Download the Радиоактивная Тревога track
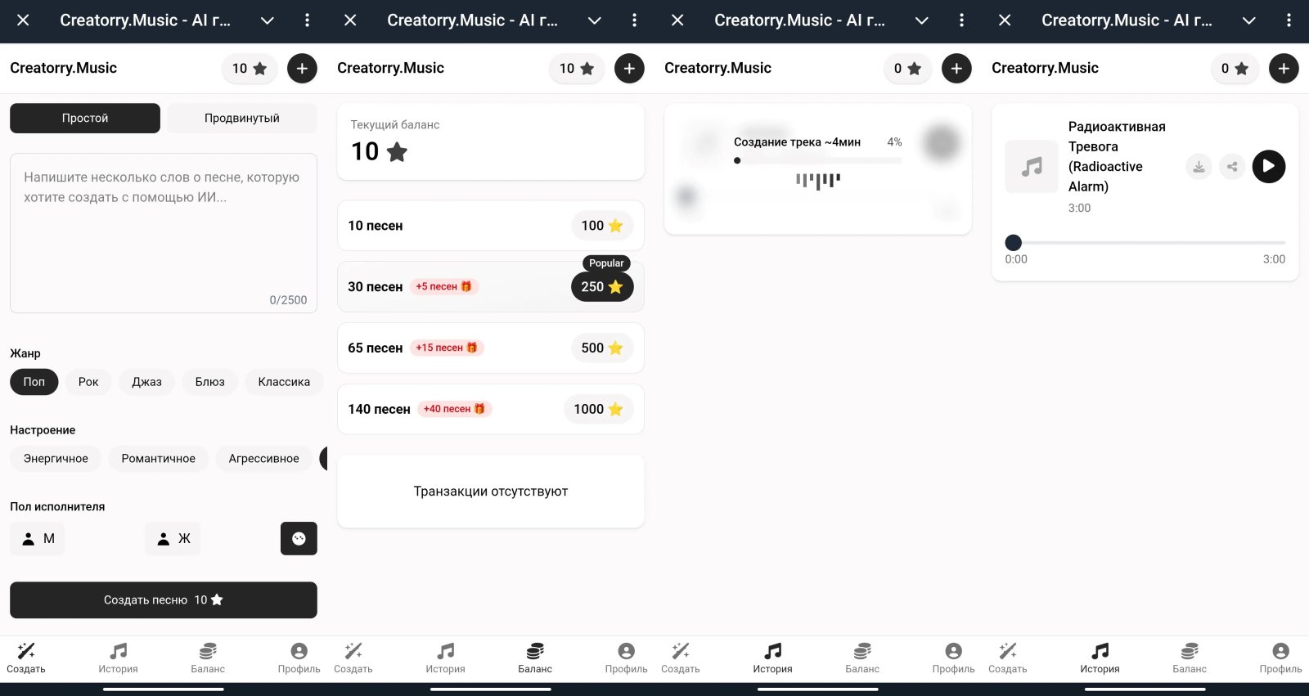 (x=1199, y=167)
